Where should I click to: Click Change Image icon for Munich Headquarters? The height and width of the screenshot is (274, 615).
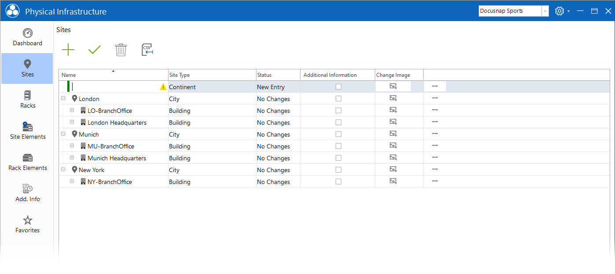tap(393, 158)
